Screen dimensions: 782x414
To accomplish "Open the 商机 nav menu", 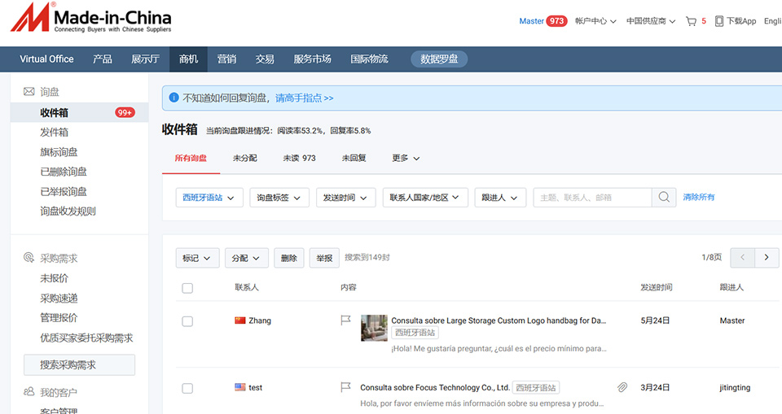I will coord(188,59).
